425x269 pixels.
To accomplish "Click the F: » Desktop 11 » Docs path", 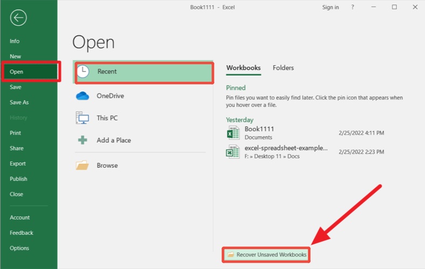I will [x=272, y=157].
